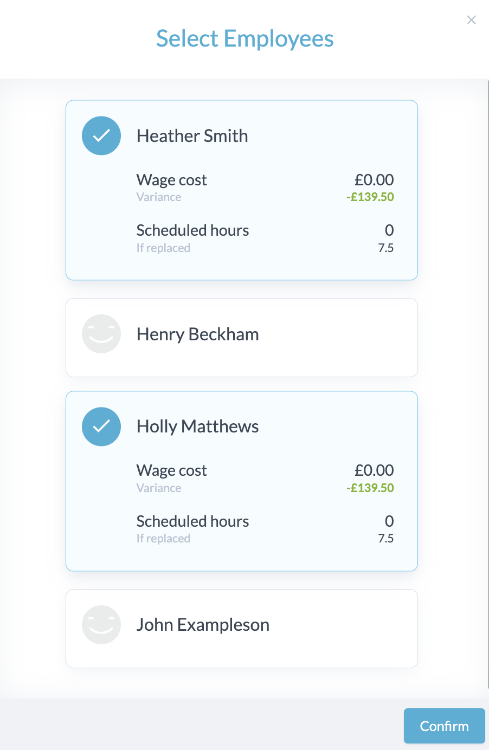Click the Select Employees heading
This screenshot has width=489, height=750.
tap(244, 38)
